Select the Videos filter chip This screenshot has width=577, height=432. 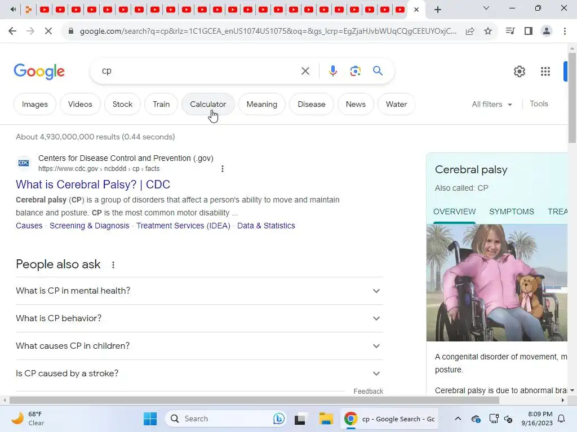click(x=80, y=104)
